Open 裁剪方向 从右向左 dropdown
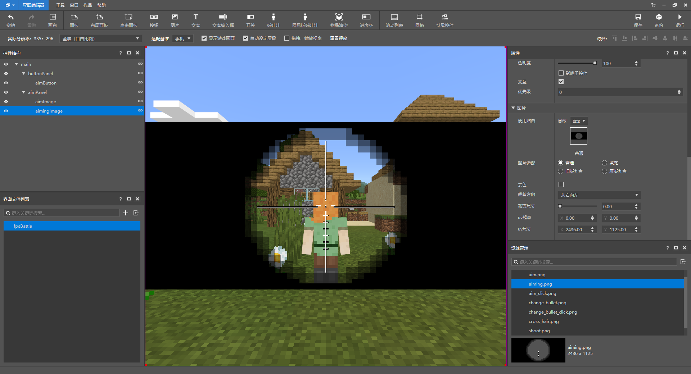691x374 pixels. 599,195
